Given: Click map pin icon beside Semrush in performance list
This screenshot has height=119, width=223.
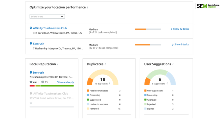Looking at the screenshot, I should tap(31, 43).
